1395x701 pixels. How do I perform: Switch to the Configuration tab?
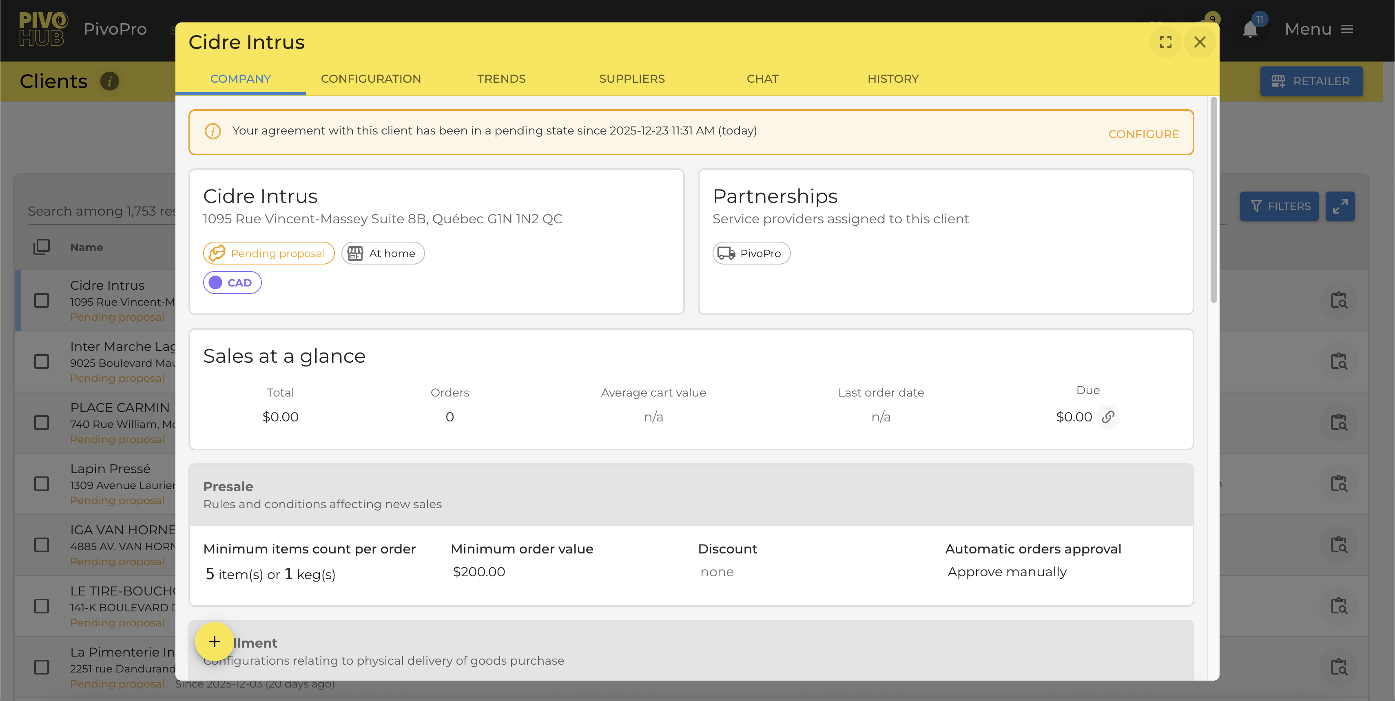(x=370, y=79)
